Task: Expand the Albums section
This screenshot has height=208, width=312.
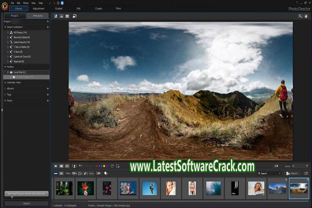Action: 5,88
